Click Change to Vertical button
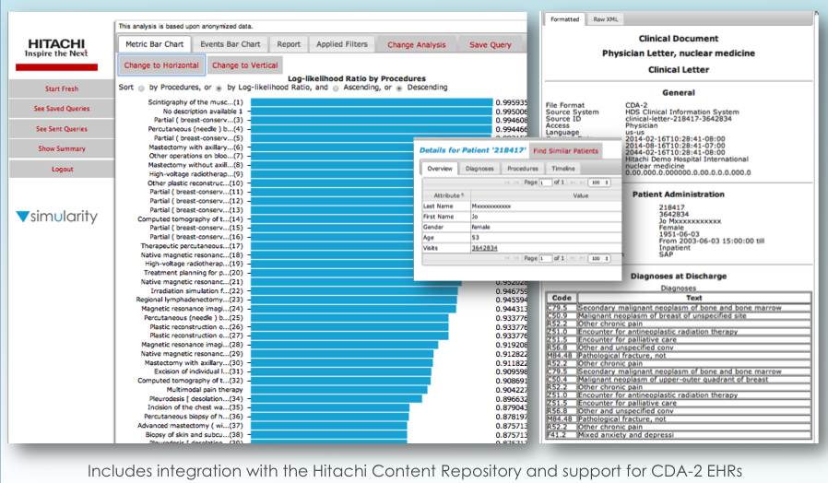 (x=244, y=65)
